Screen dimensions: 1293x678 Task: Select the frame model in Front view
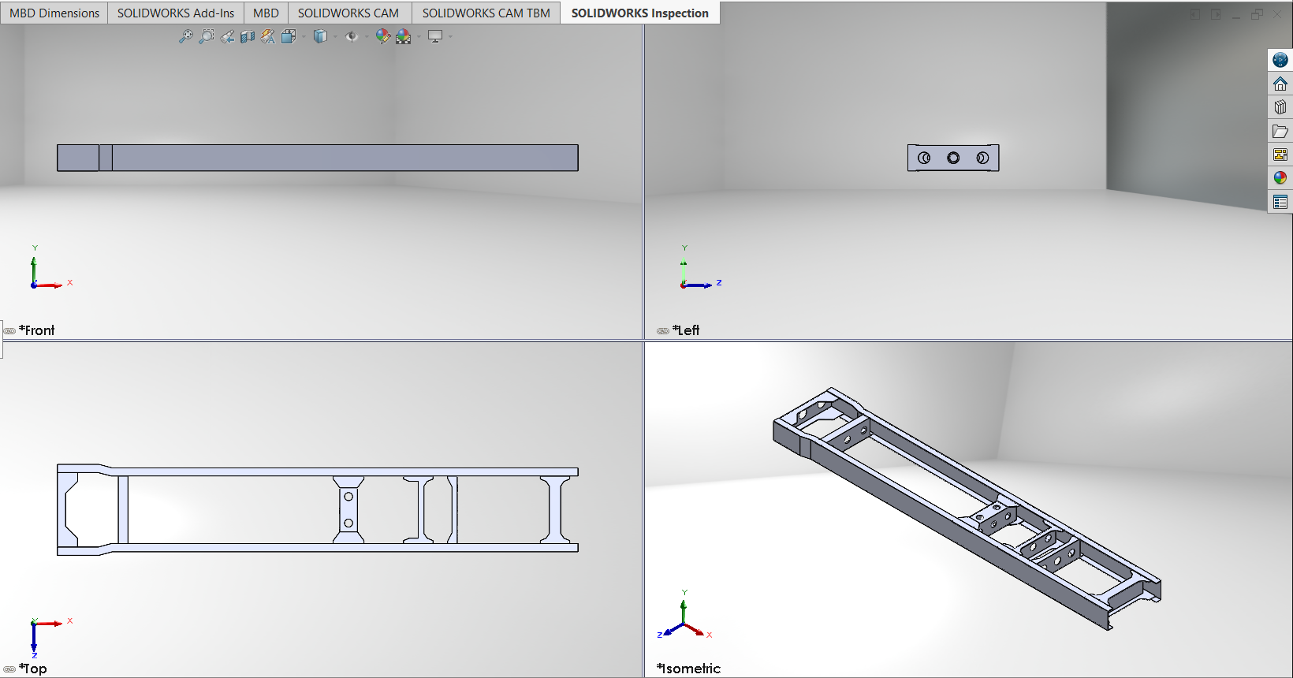318,158
